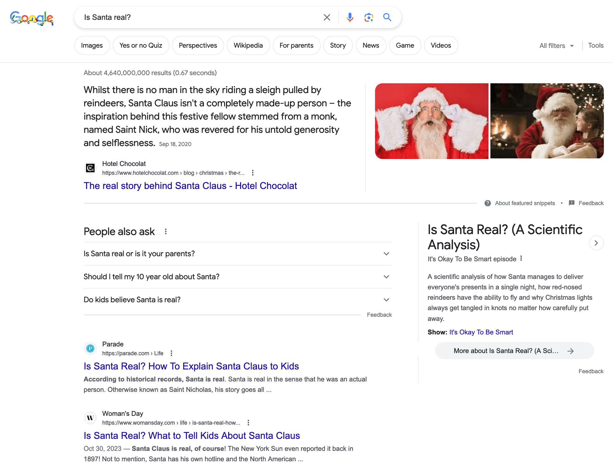The height and width of the screenshot is (466, 613).
Task: Go to next knowledge panel with the arrow
Action: pyautogui.click(x=596, y=243)
